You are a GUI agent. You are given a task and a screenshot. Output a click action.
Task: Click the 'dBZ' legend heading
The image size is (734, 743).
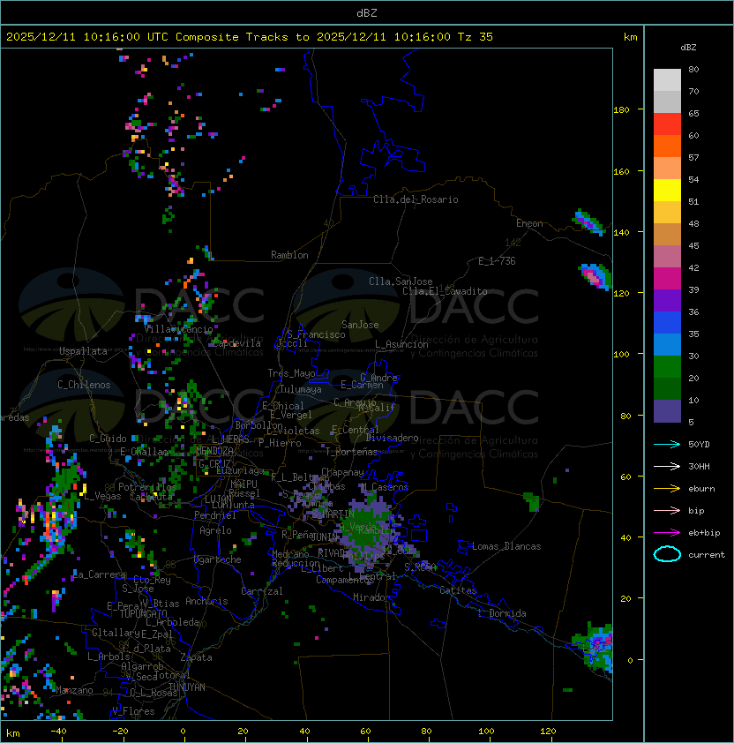688,48
